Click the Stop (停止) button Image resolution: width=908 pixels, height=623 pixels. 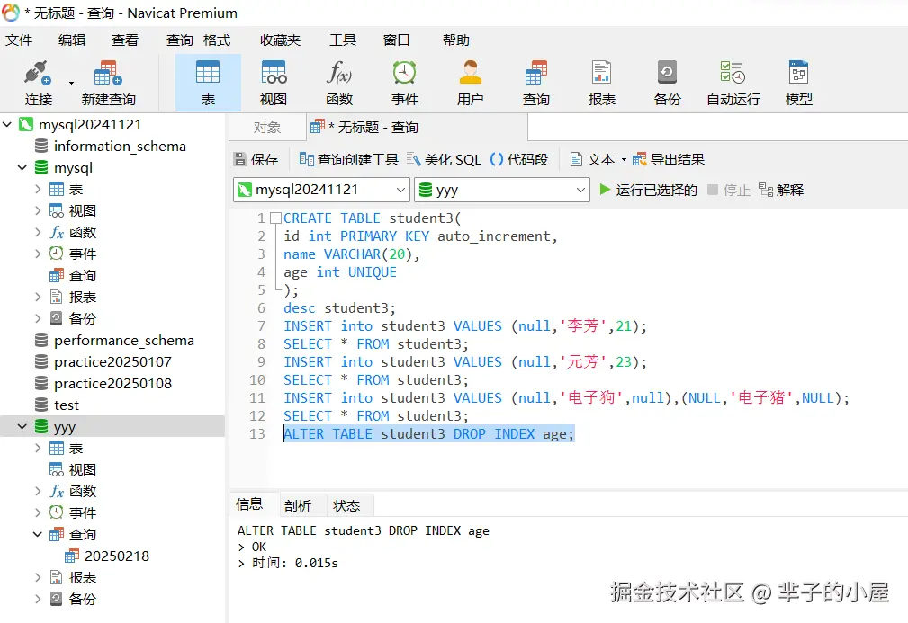point(729,190)
